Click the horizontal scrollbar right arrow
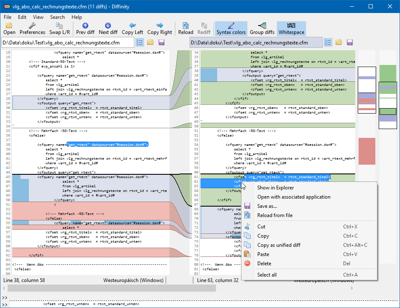This screenshot has width=400, height=308. coord(351,288)
